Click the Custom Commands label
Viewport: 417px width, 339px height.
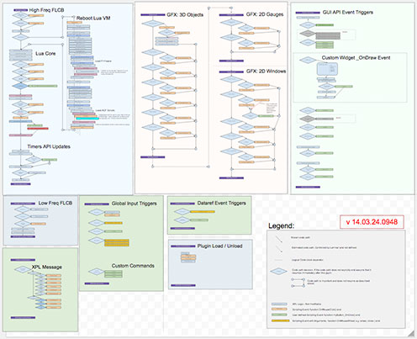133,266
